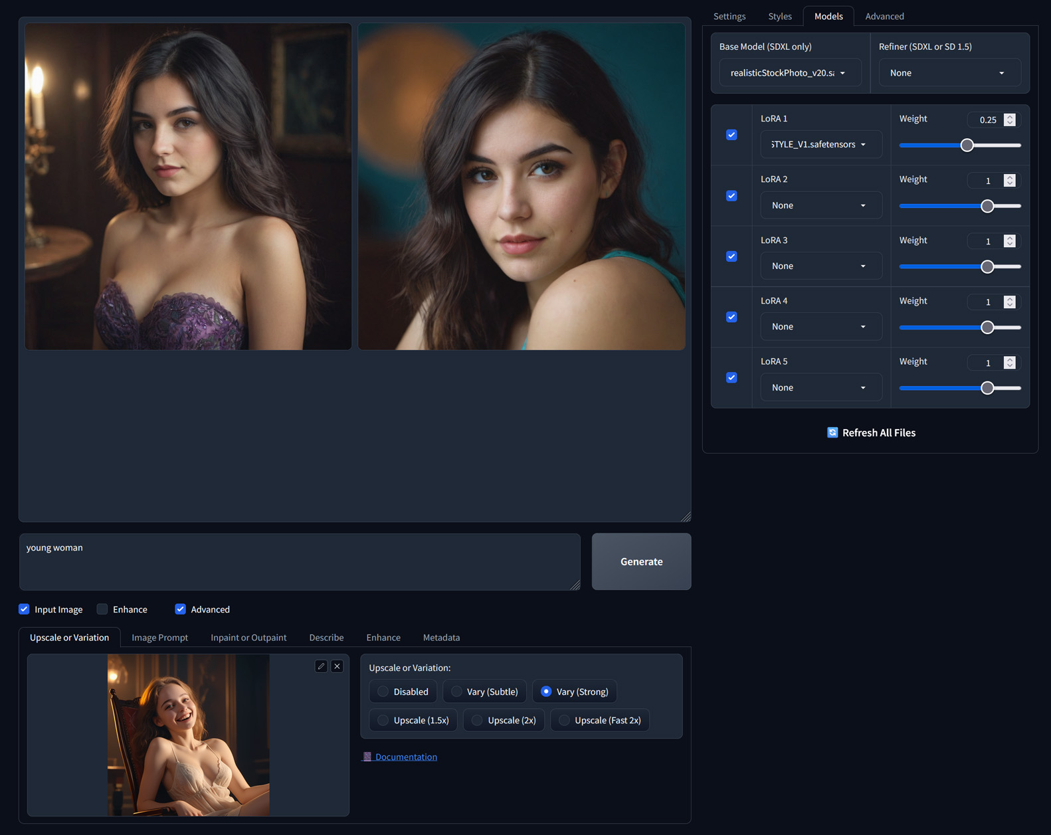Click the LoRA 3 weight stepper arrows
Viewport: 1051px width, 835px height.
(1010, 241)
